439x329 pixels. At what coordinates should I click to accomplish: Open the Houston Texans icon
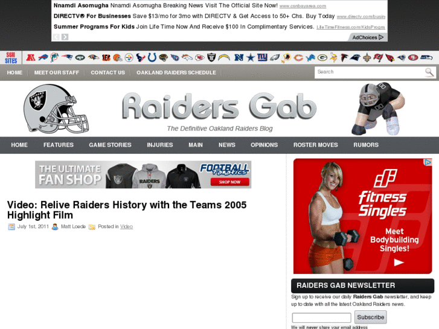click(141, 58)
